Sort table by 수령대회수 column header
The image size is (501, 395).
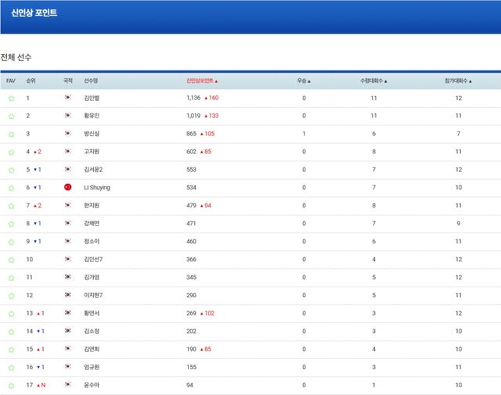(x=373, y=81)
